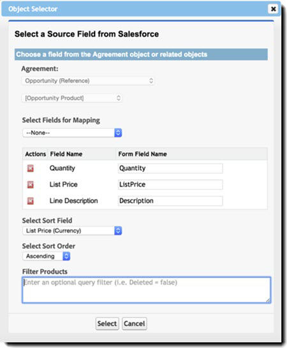Click into the Filter Products query box

pyautogui.click(x=146, y=290)
